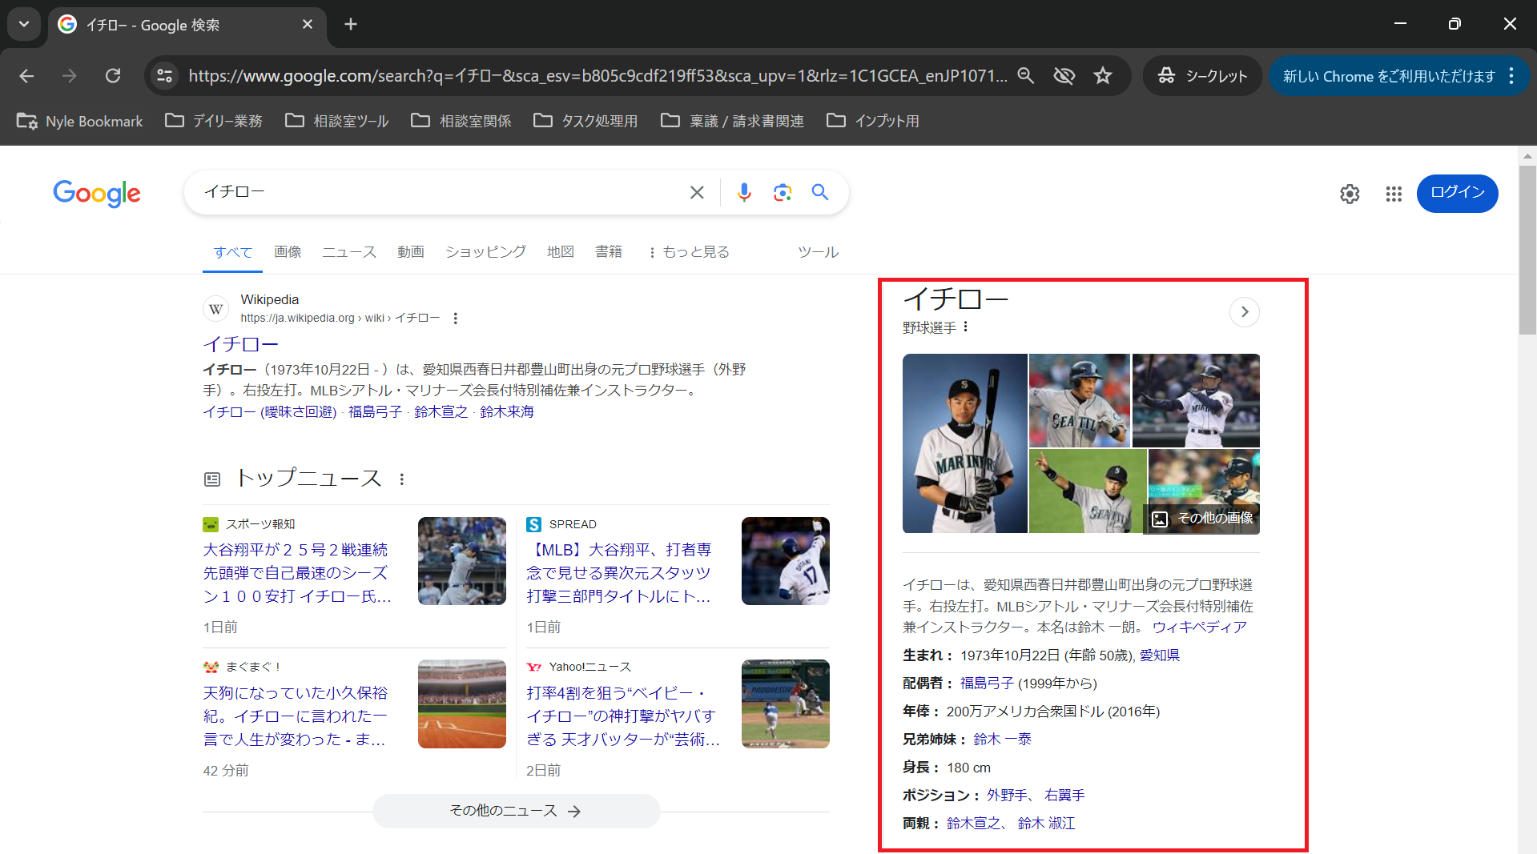The image size is (1537, 854).
Task: Open the ツール search options
Action: click(x=818, y=252)
